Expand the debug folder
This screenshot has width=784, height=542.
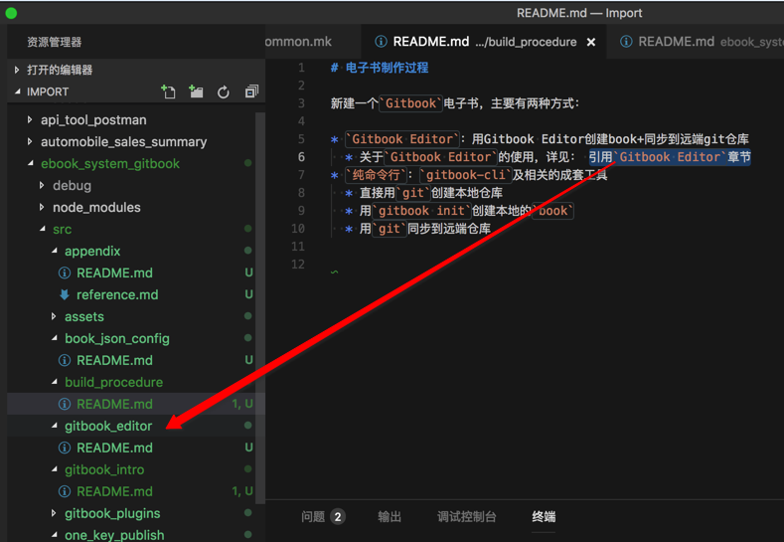42,185
